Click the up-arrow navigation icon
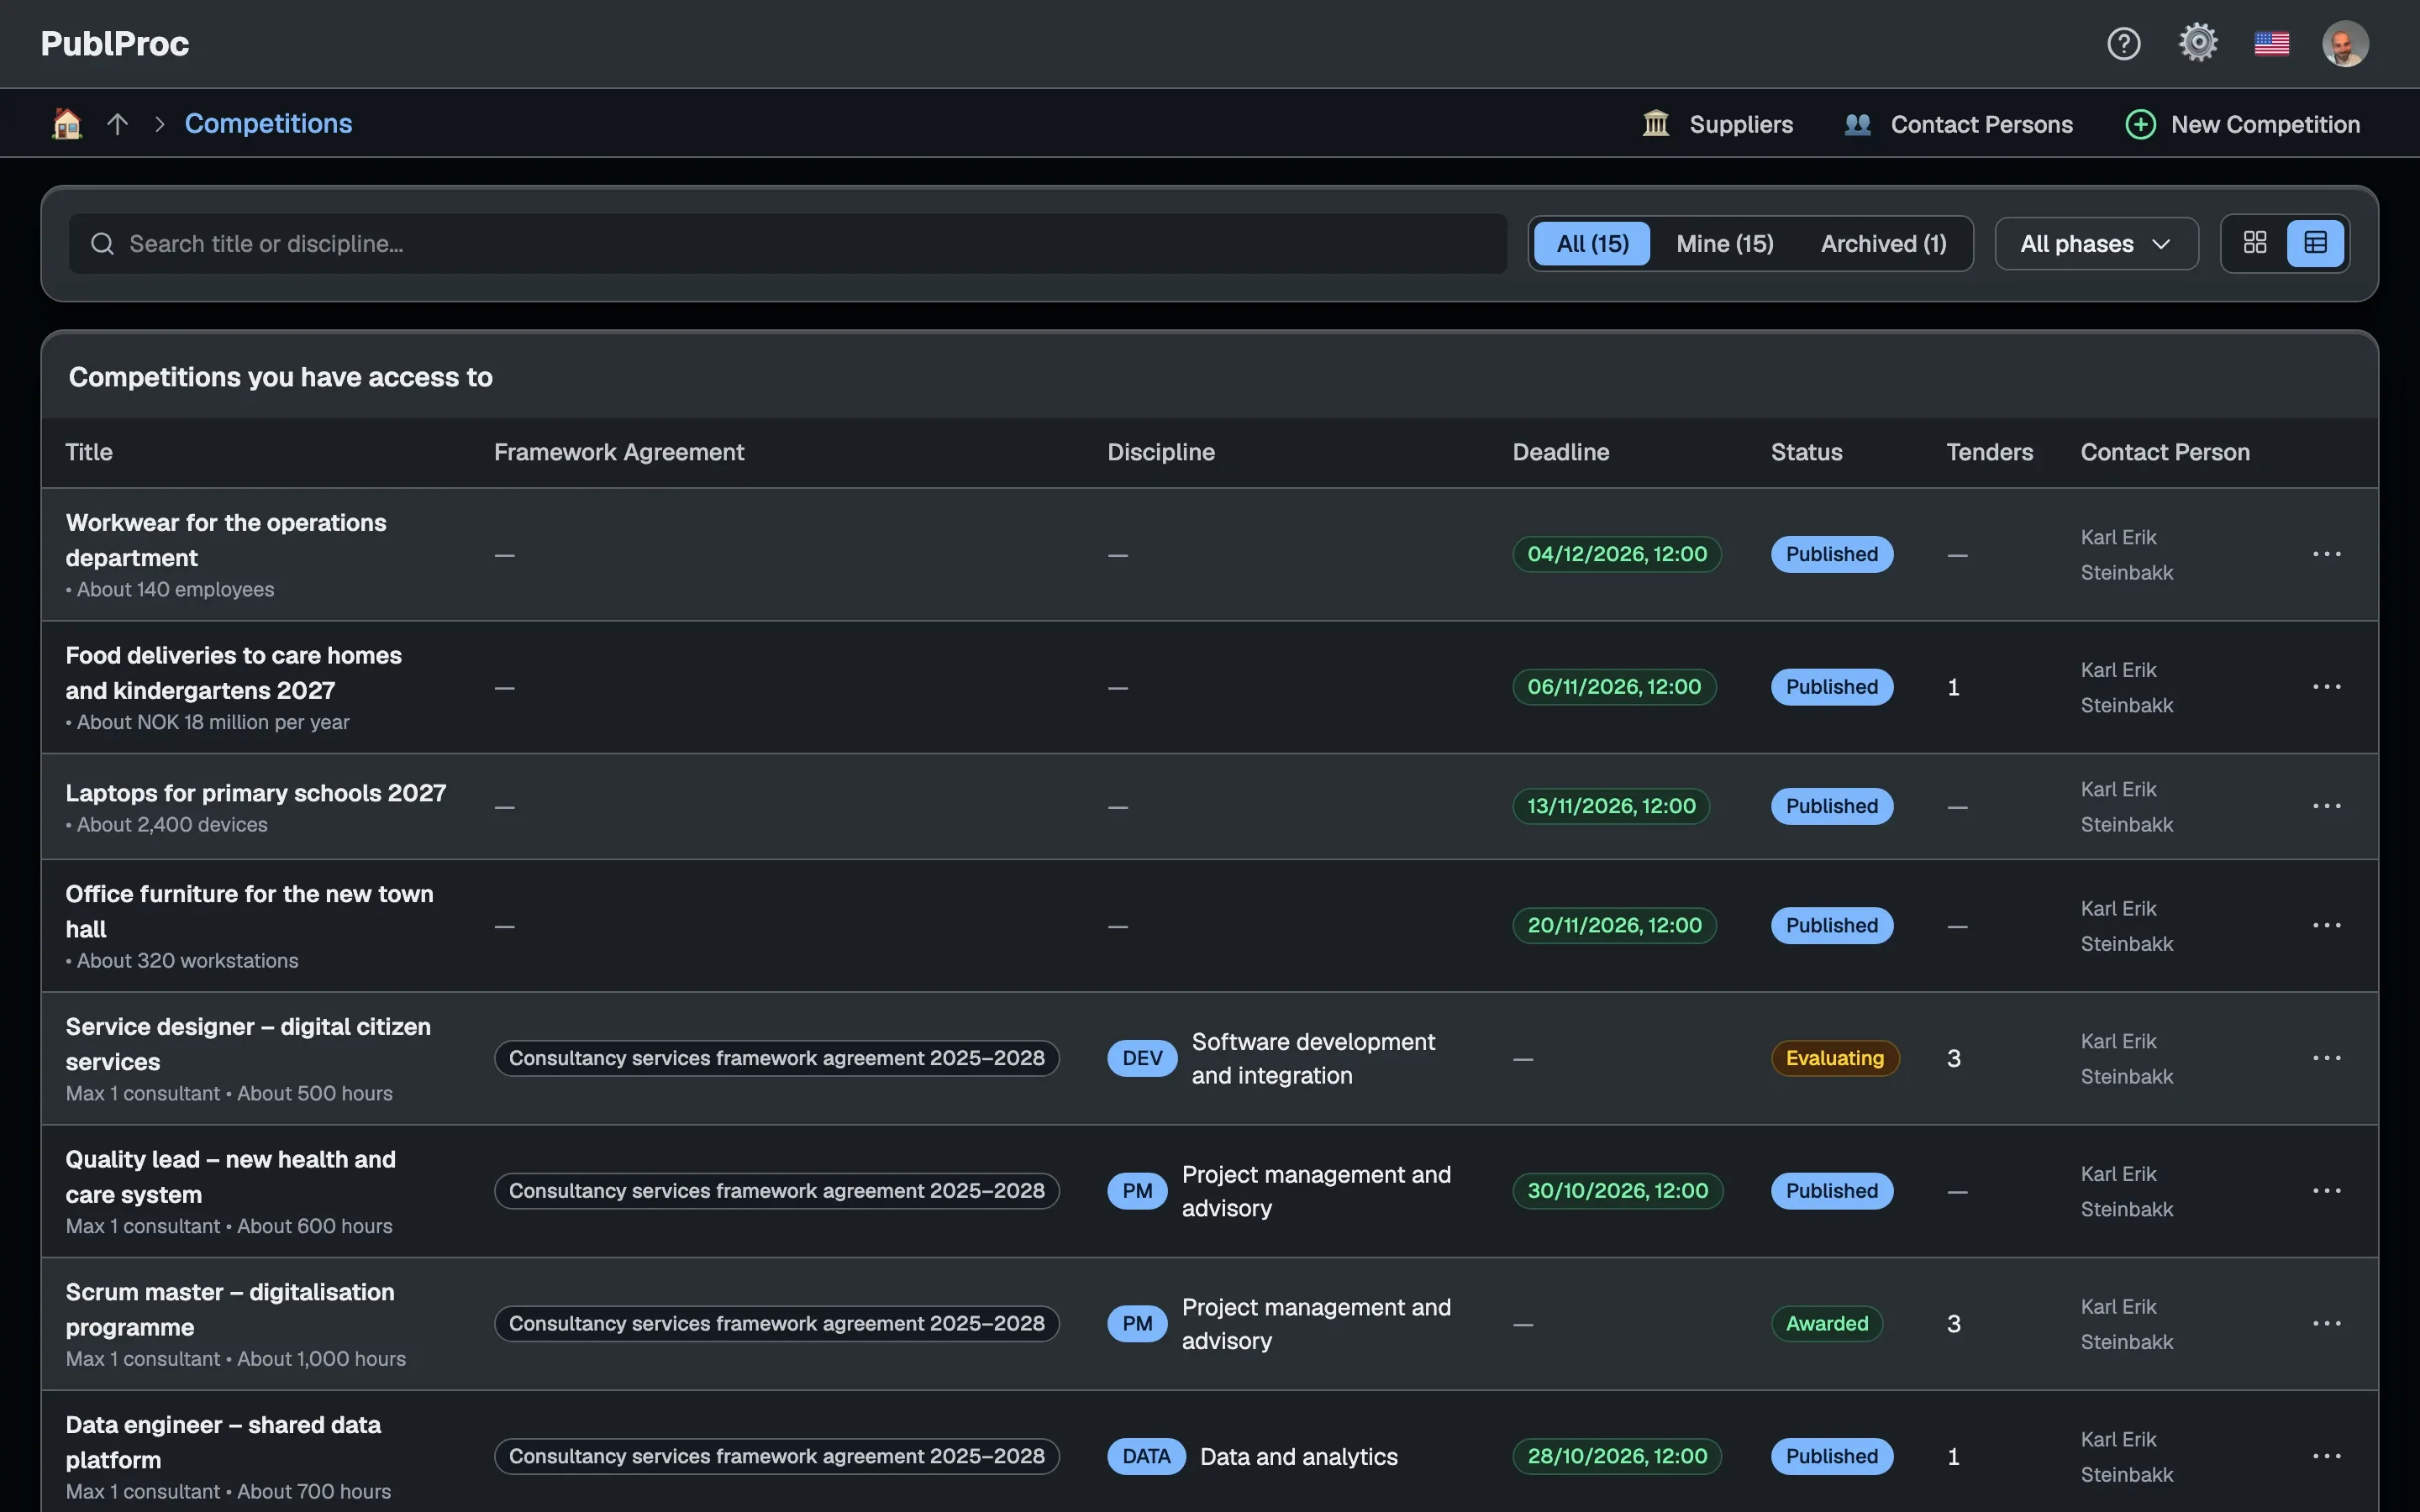This screenshot has height=1512, width=2420. pyautogui.click(x=118, y=123)
